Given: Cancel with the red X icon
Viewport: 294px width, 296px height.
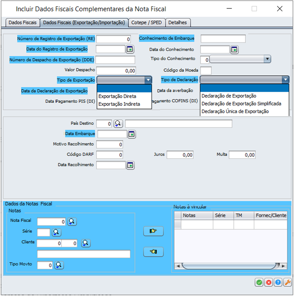Looking at the screenshot, I should pos(268,283).
